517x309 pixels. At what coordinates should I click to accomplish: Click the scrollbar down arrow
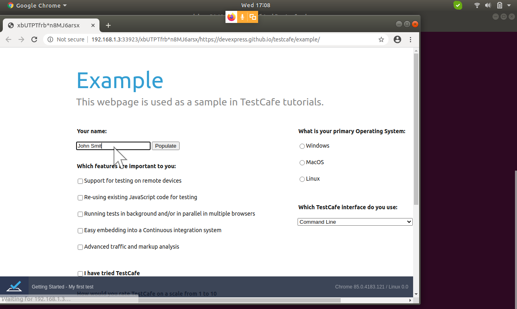[416, 294]
